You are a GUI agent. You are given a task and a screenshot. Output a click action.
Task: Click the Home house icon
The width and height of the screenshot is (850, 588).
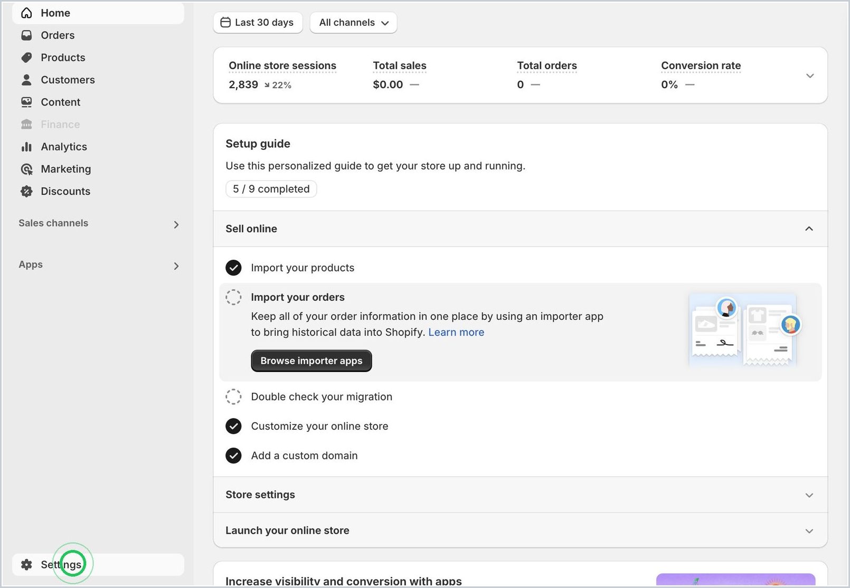tap(26, 13)
